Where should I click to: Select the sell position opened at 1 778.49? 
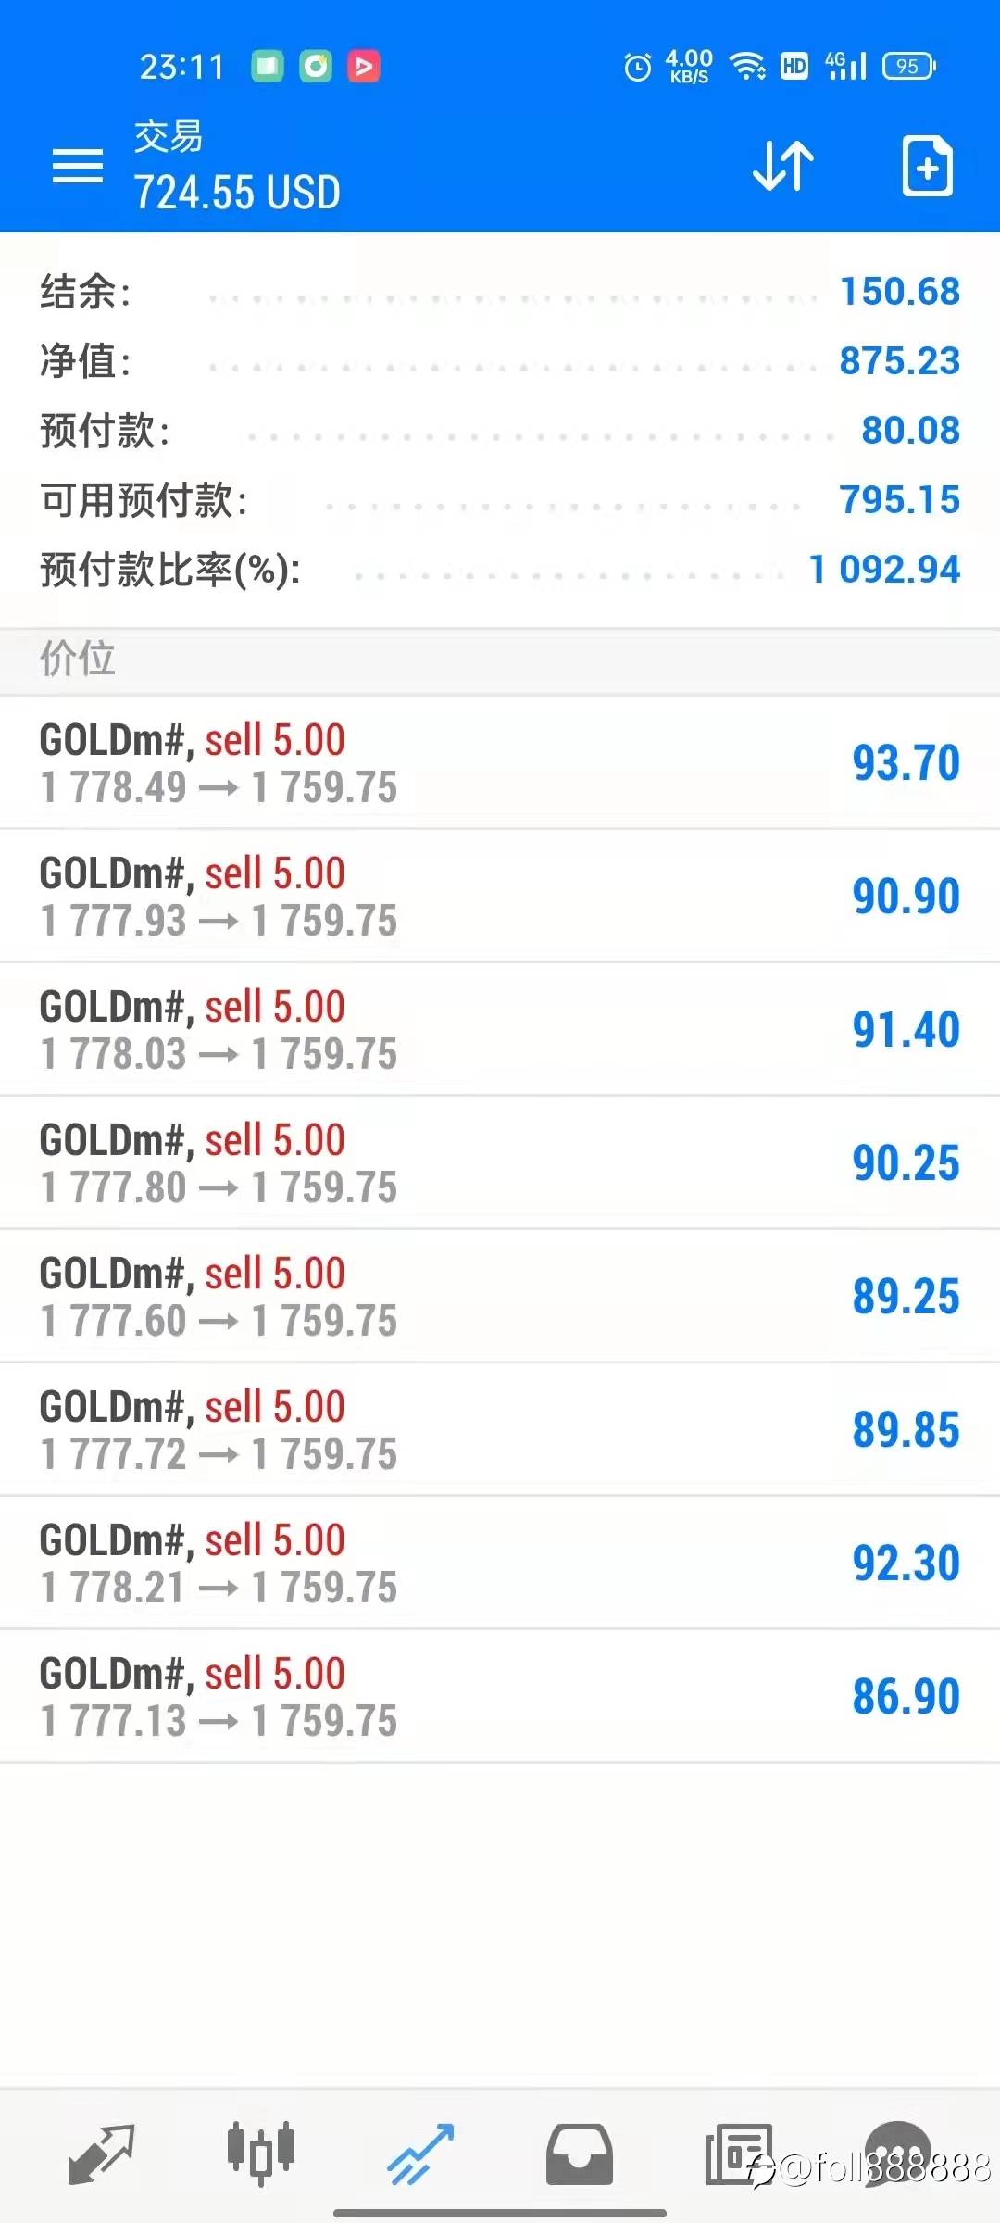click(500, 763)
